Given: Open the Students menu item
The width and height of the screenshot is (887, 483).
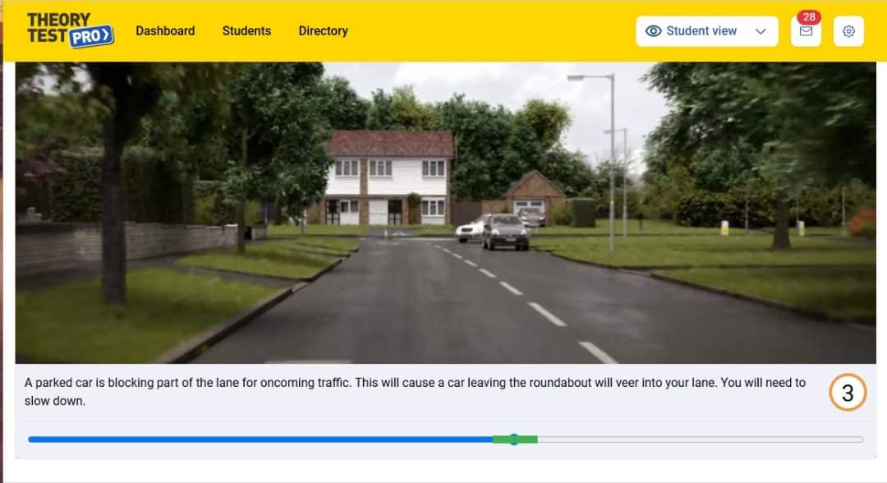Looking at the screenshot, I should [x=246, y=31].
